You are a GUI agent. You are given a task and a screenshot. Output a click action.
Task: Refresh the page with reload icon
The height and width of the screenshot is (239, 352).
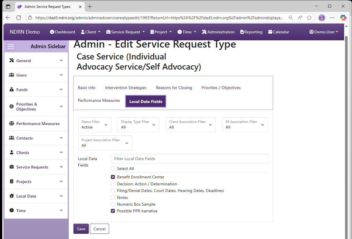(x=19, y=18)
